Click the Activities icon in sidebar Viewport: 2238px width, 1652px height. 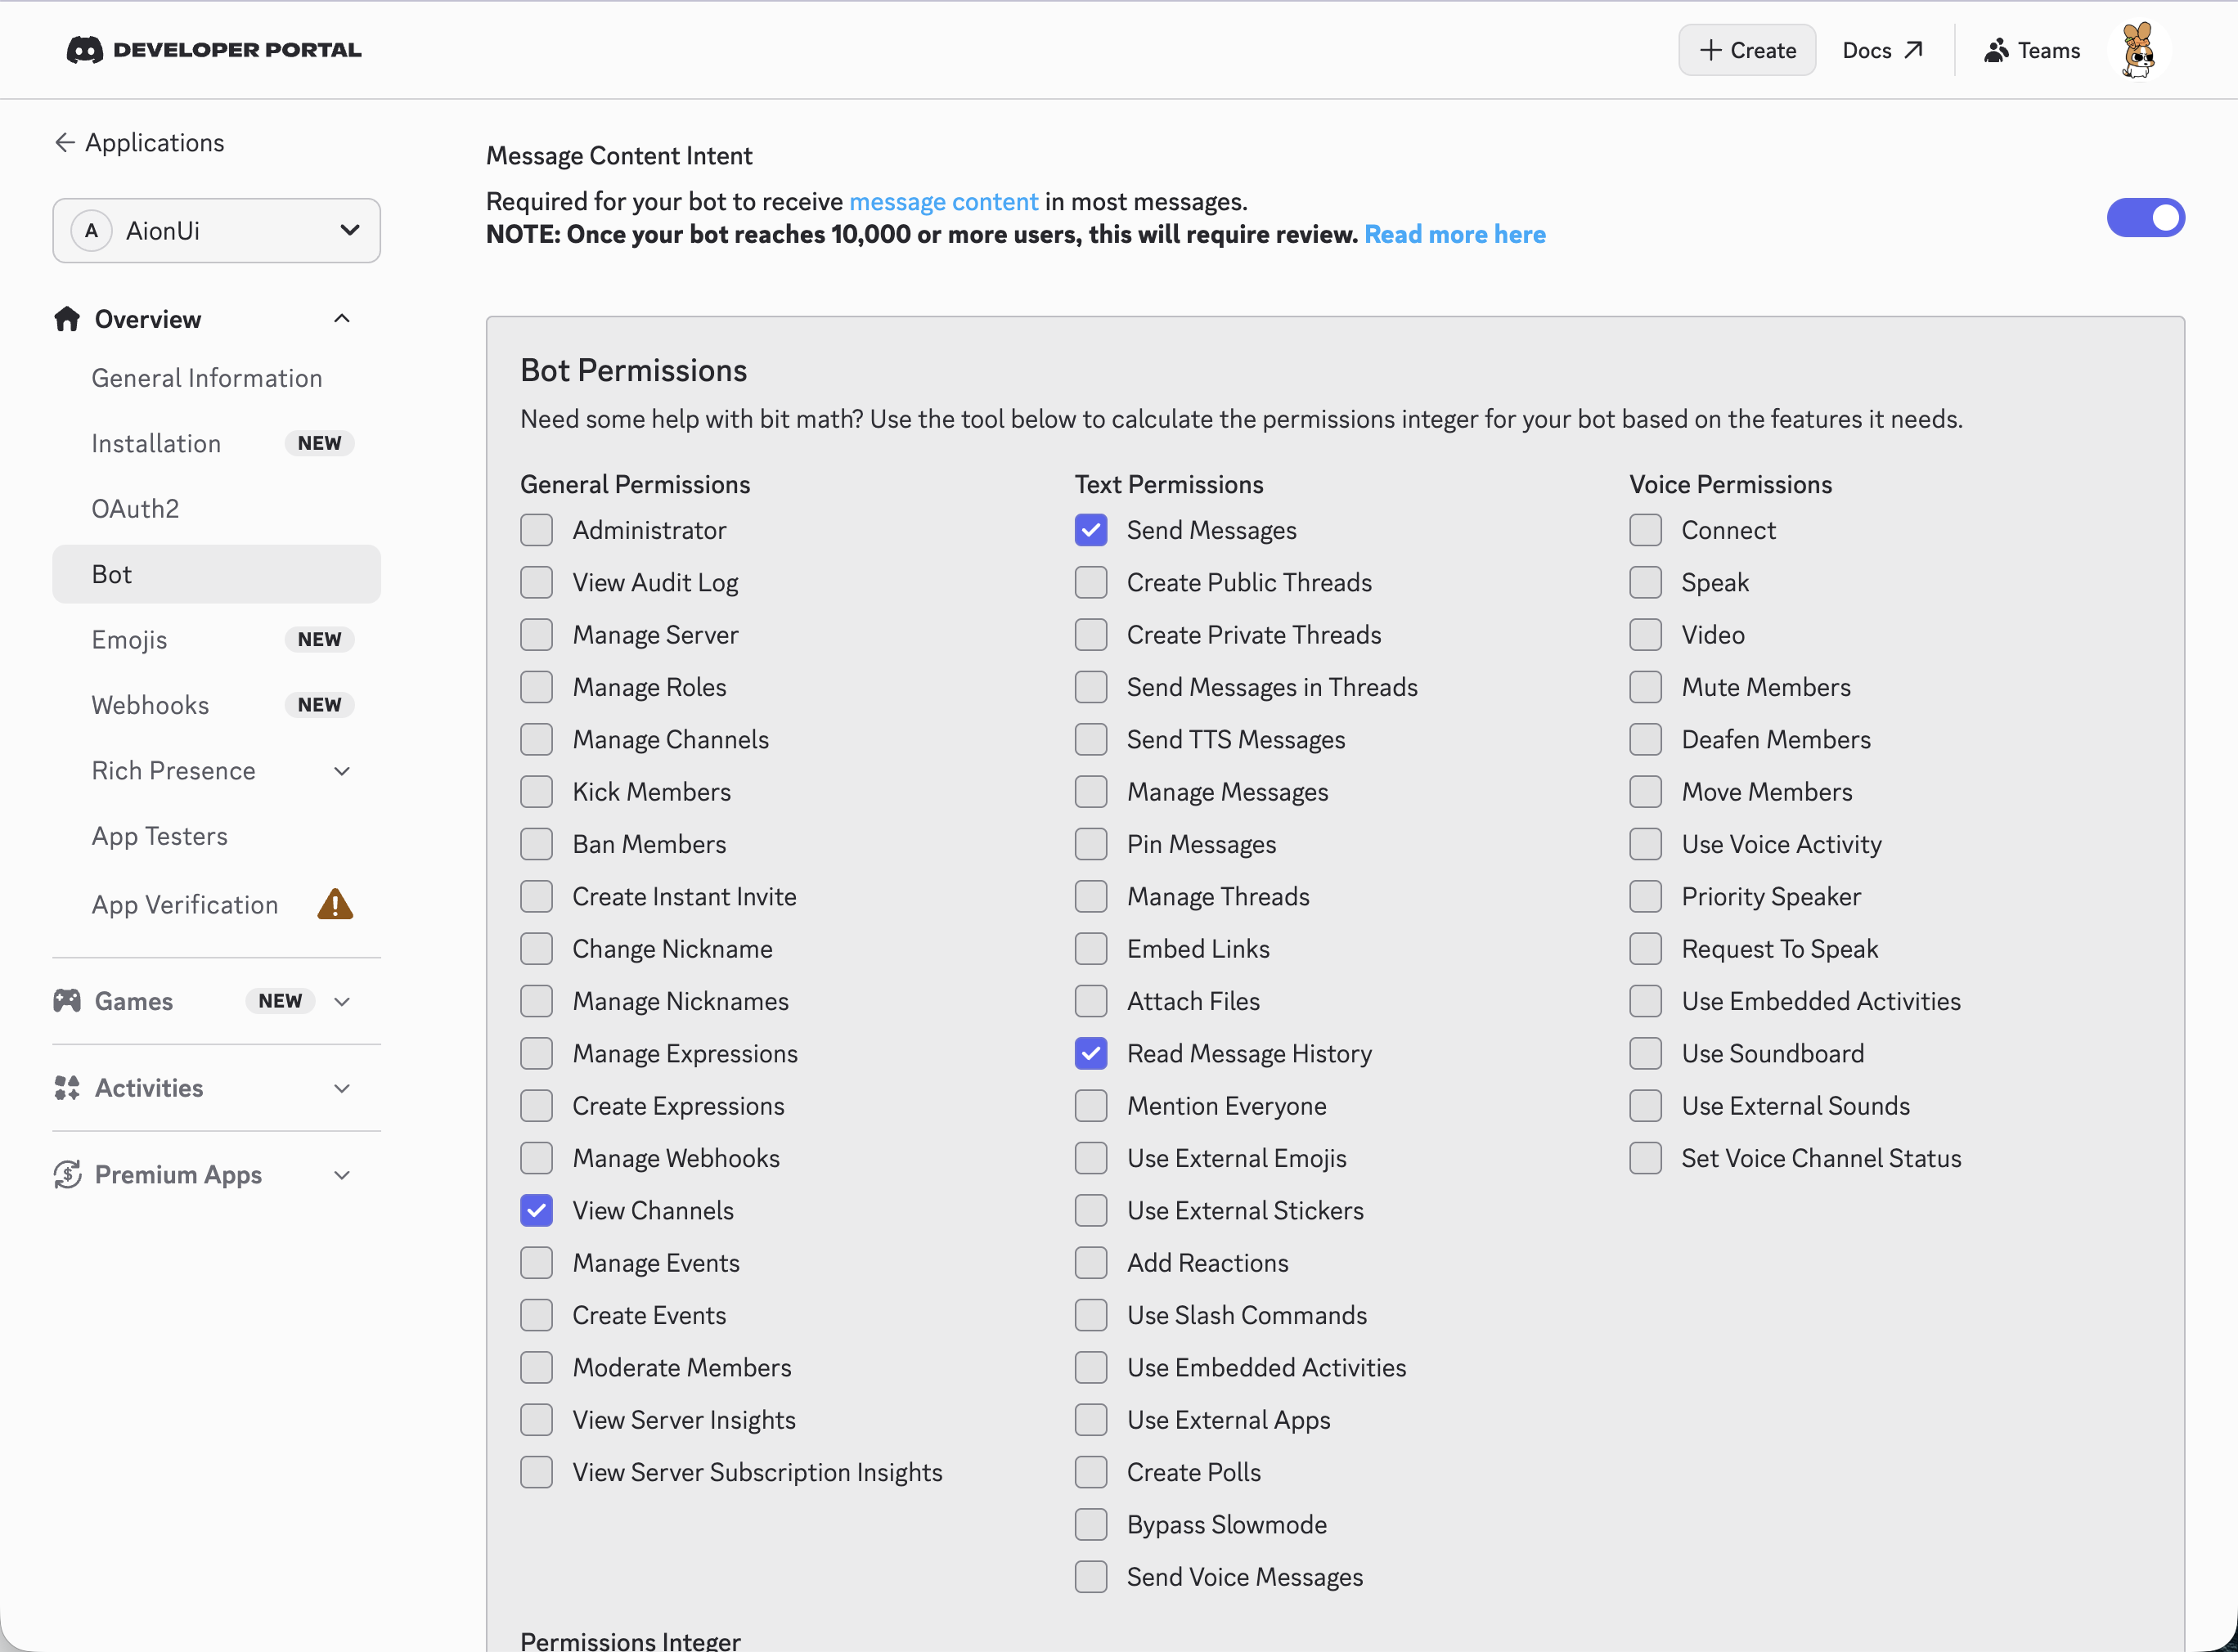pos(67,1088)
